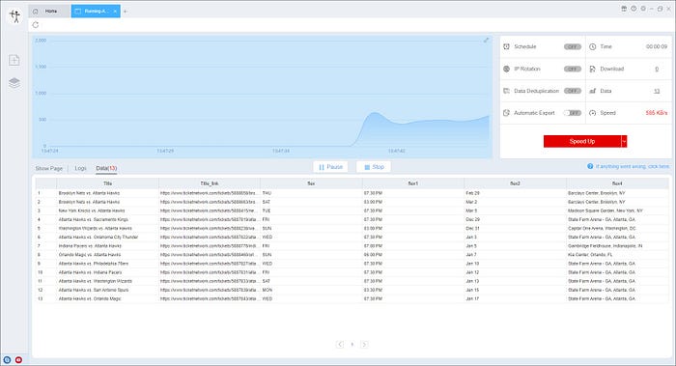The width and height of the screenshot is (676, 366).
Task: Enable the Automatic Export switch
Action: 573,113
